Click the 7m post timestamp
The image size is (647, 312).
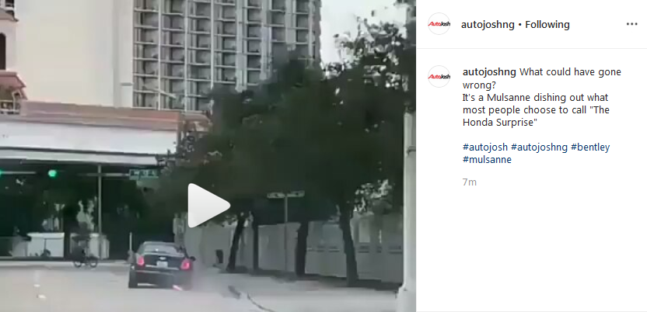[x=470, y=182]
